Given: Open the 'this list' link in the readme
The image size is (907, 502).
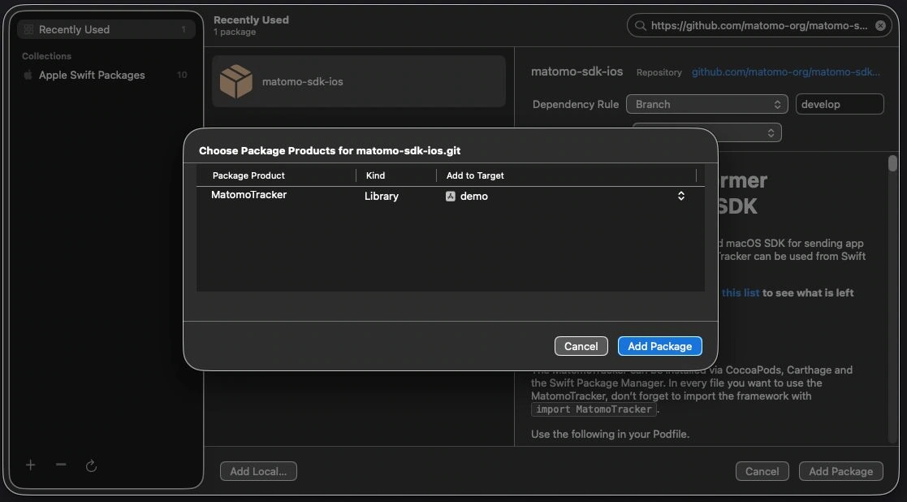Looking at the screenshot, I should click(x=741, y=292).
